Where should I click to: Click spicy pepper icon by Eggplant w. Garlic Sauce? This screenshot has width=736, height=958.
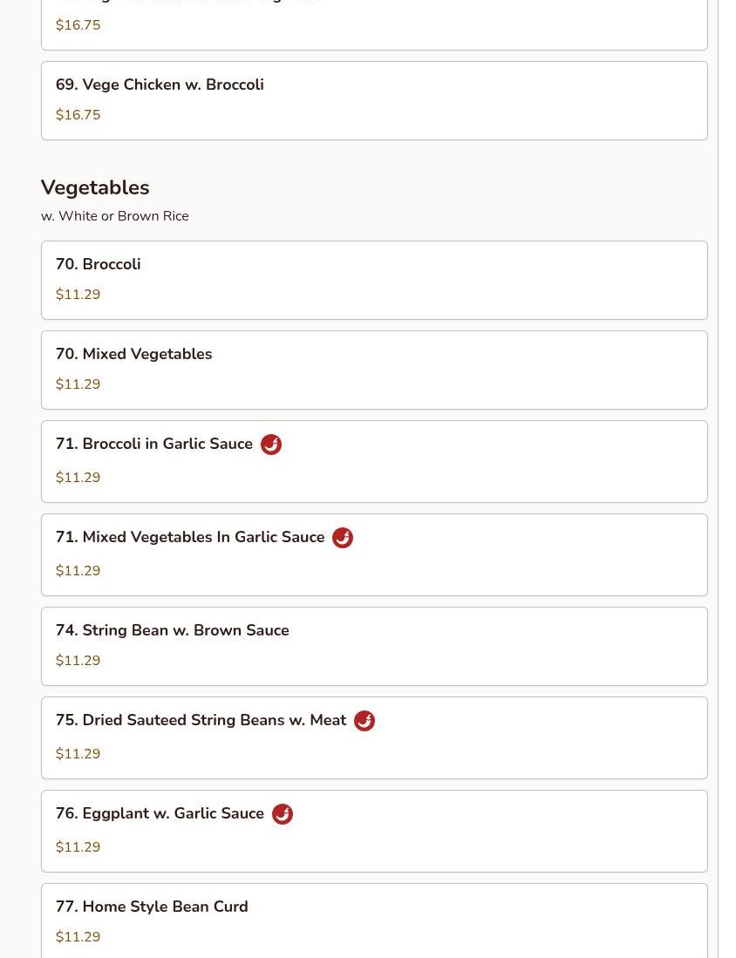tap(283, 814)
